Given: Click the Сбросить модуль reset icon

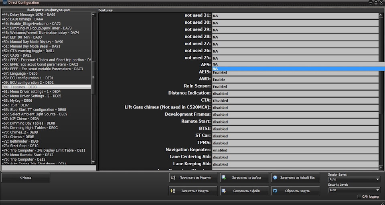Looking at the screenshot, I should click(275, 191).
